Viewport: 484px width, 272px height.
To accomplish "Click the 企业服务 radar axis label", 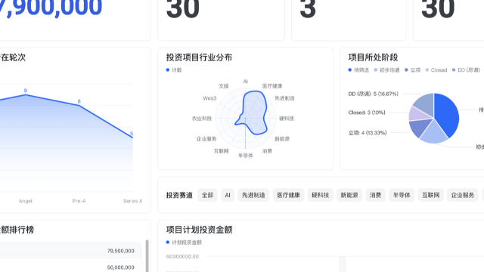I will point(206,139).
